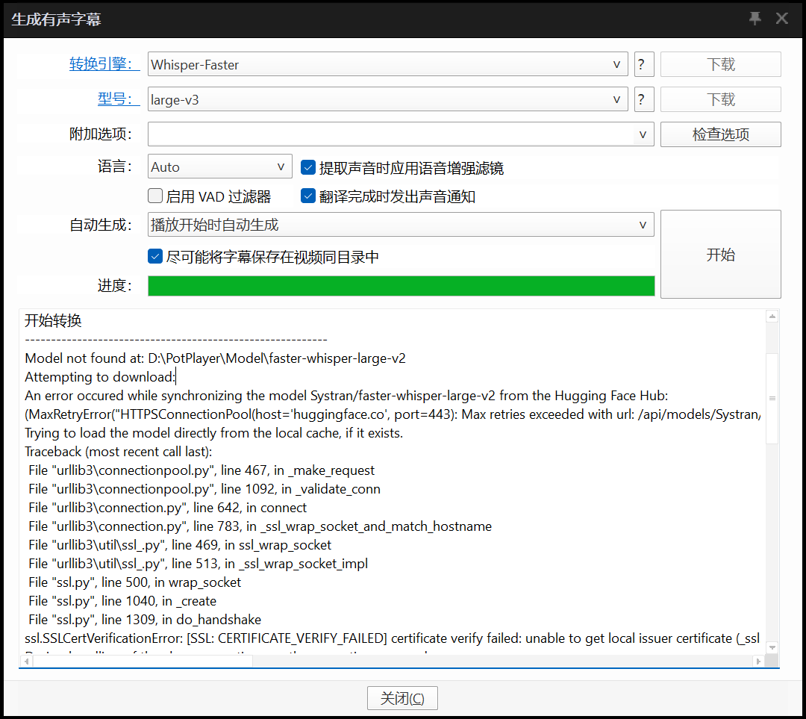806x719 pixels.
Task: Toggle 尽可能将字幕保存在视频同目录中 checkbox
Action: (x=155, y=256)
